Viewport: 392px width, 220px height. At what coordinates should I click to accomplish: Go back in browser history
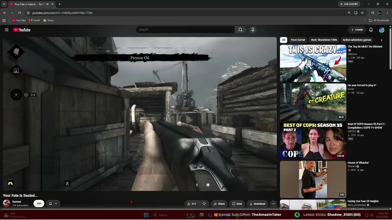[5, 13]
